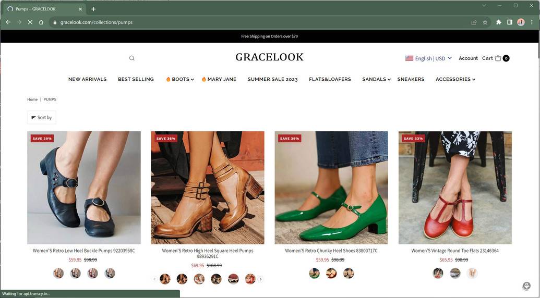Select first swatch under Chunky Heel Shoes

[314, 273]
